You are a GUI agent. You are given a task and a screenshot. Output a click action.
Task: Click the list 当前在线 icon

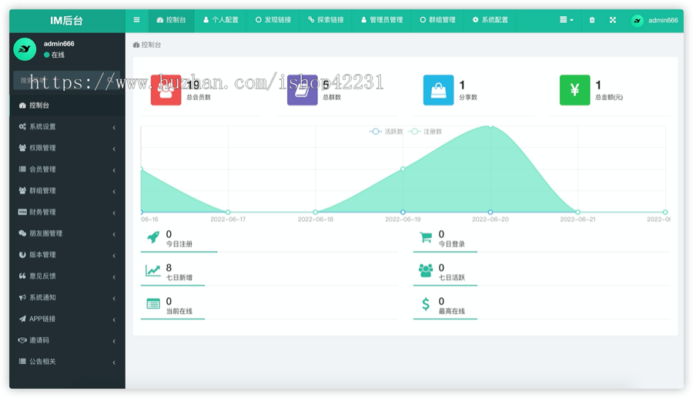tap(153, 304)
